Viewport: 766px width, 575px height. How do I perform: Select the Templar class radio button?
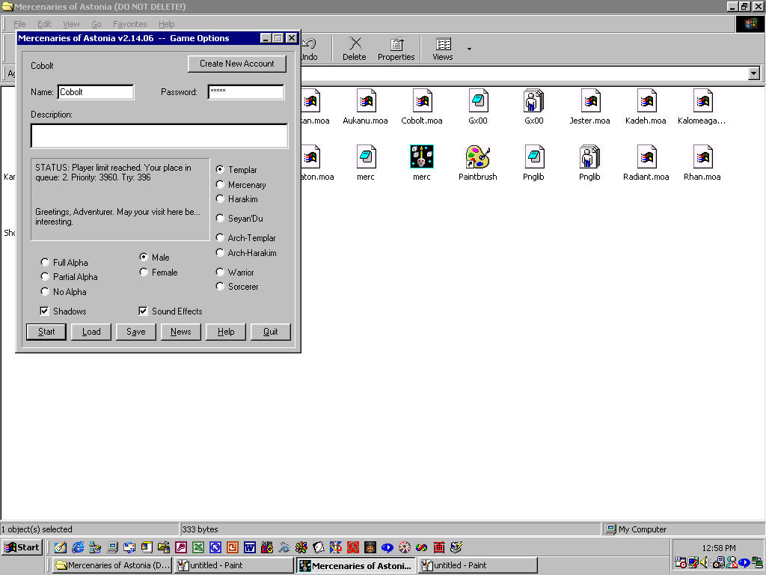point(221,169)
